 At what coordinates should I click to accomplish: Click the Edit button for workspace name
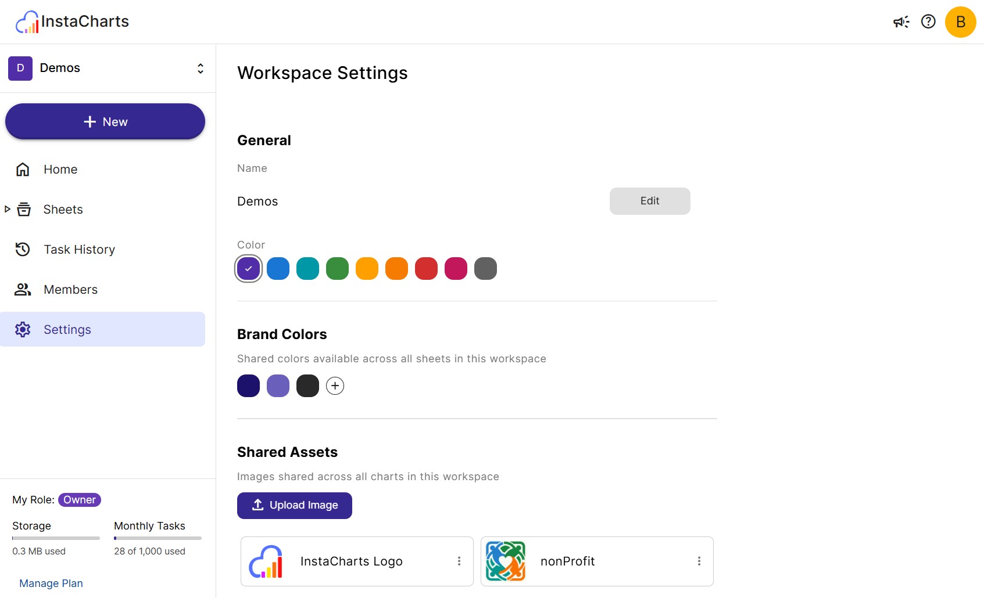click(x=649, y=201)
